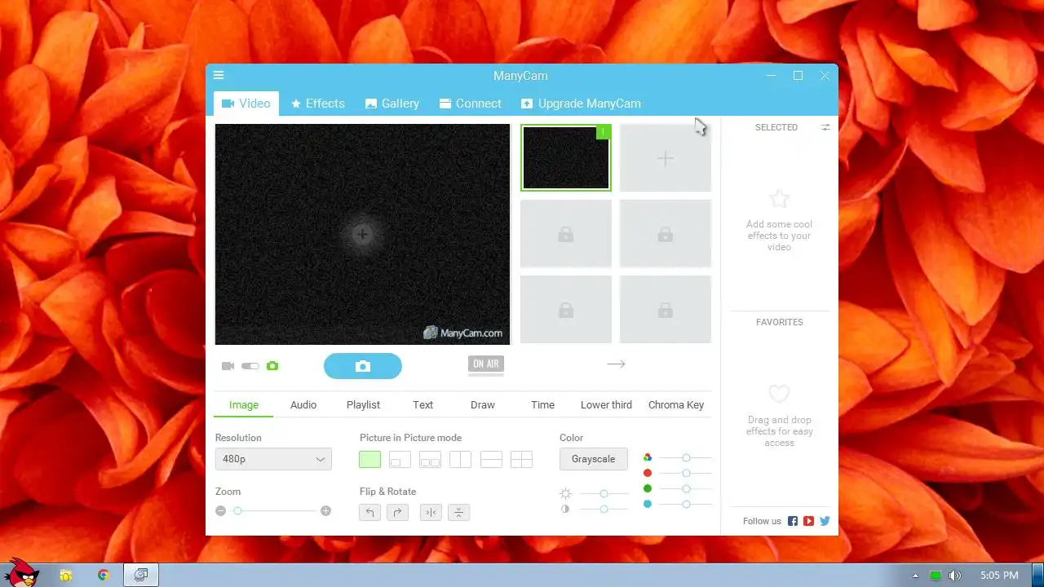Viewport: 1044px width, 587px height.
Task: Show hidden system tray icons
Action: click(x=915, y=576)
